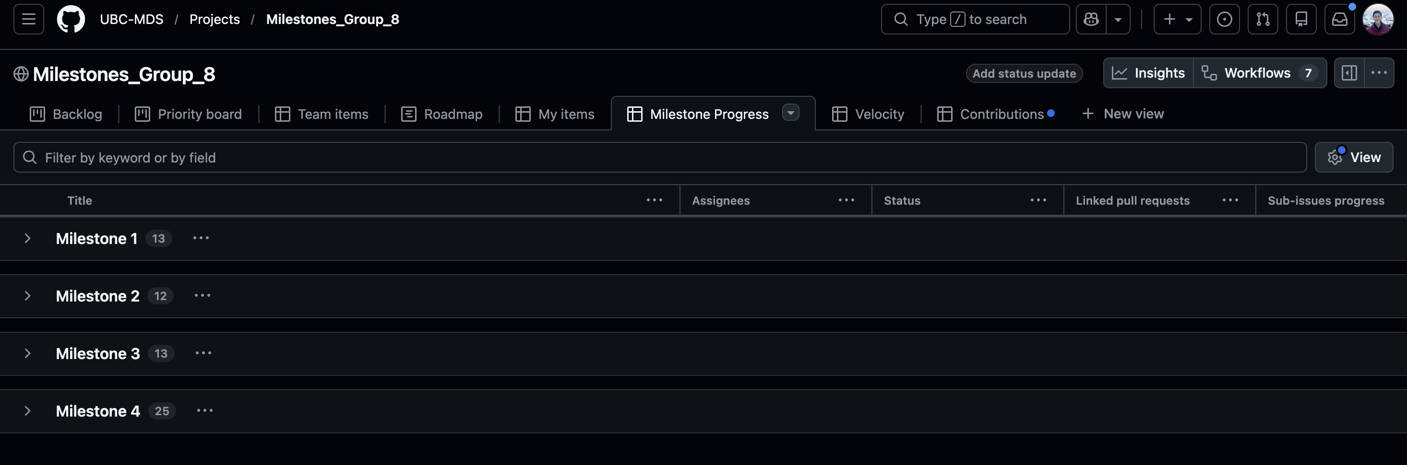This screenshot has width=1407, height=465.
Task: Click the GitHub logo home icon
Action: click(71, 19)
